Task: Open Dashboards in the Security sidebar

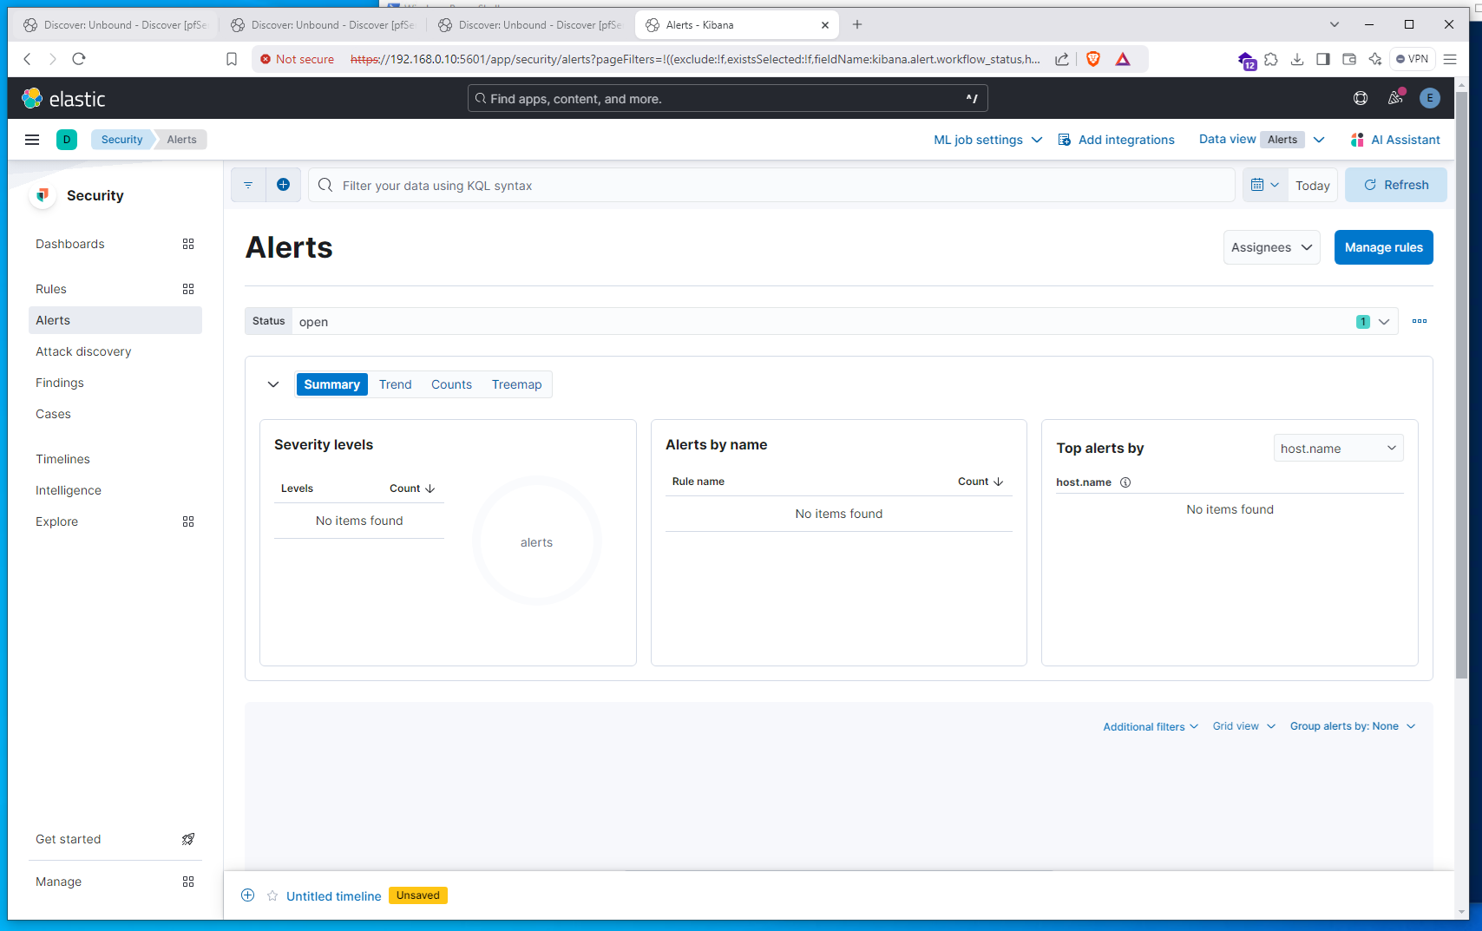Action: pyautogui.click(x=70, y=244)
